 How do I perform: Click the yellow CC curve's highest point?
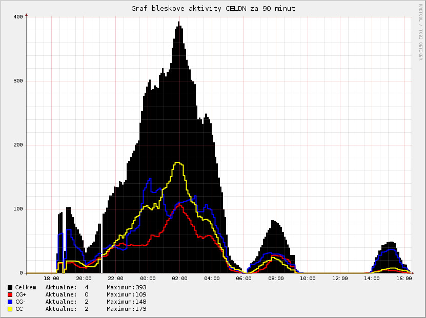178,162
